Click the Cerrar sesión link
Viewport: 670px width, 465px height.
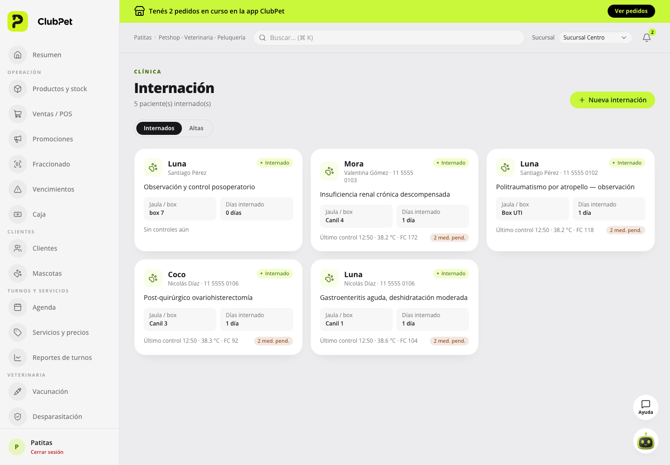[47, 452]
